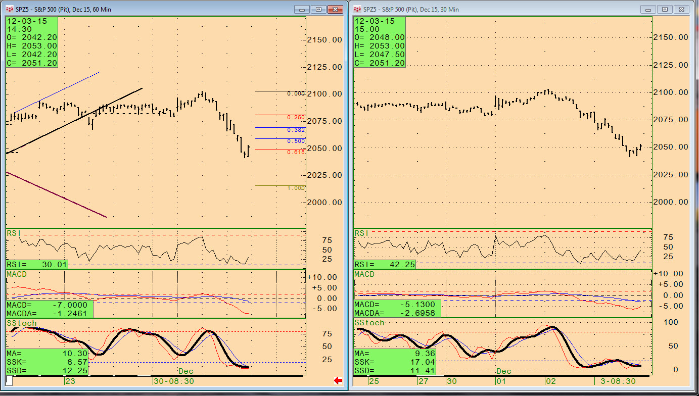Viewport: 699px width, 396px height.
Task: Close the 60 Min chart window
Action: tap(335, 9)
